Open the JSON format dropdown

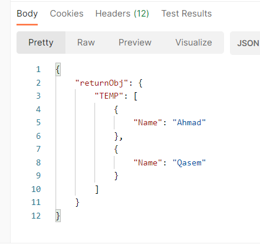246,43
